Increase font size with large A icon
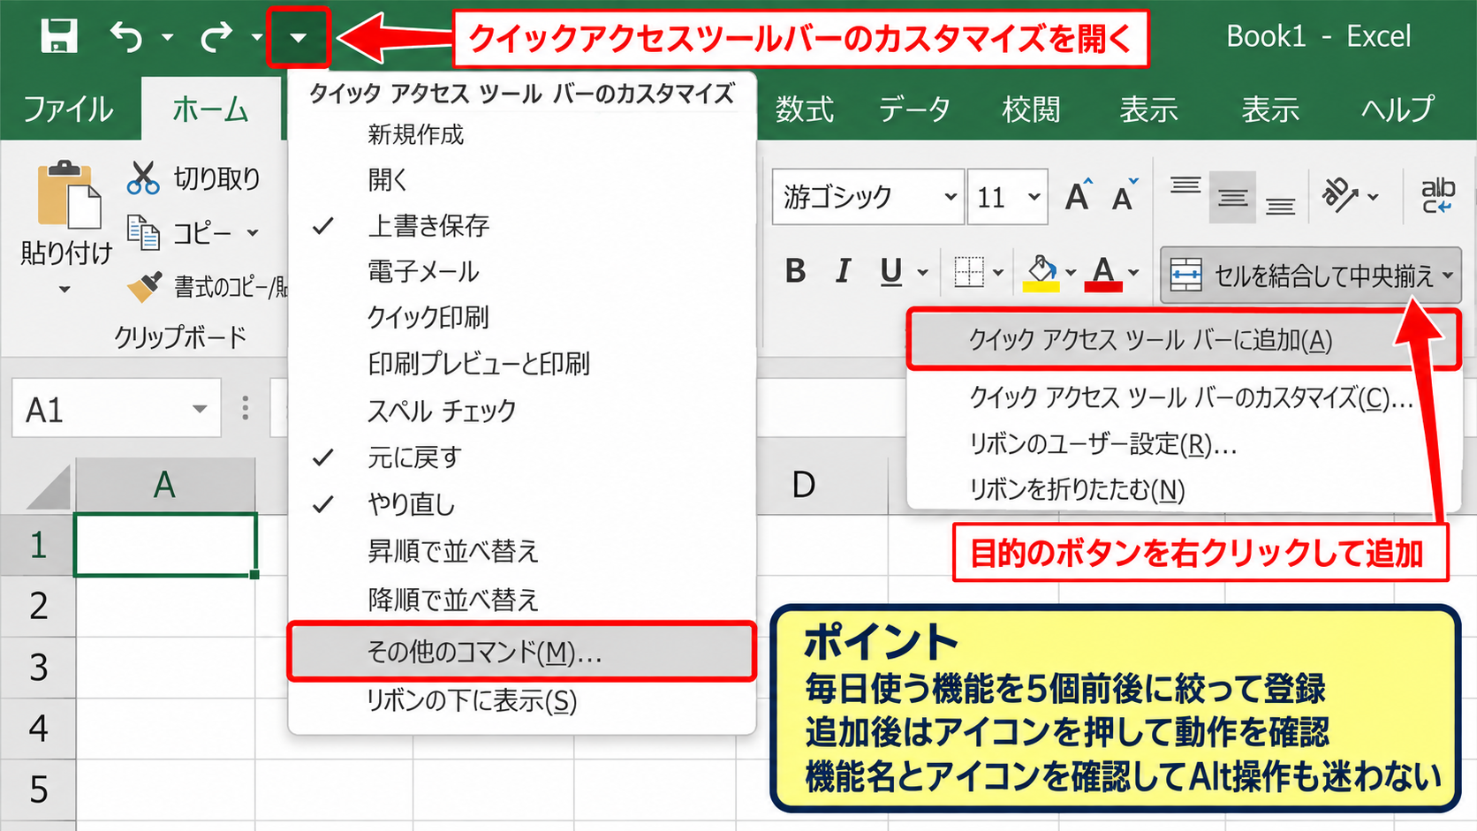Viewport: 1477px width, 831px height. [1078, 195]
